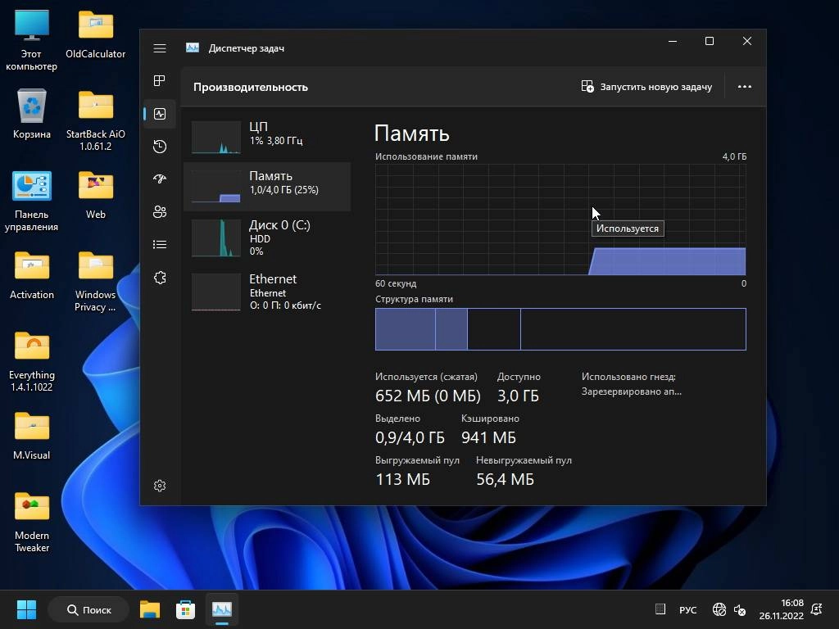Click the '941 МБ' cached value
839x629 pixels.
click(x=488, y=437)
